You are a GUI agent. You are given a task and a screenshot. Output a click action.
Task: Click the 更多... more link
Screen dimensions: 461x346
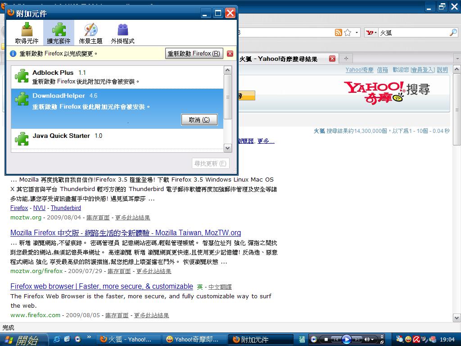tap(266, 141)
